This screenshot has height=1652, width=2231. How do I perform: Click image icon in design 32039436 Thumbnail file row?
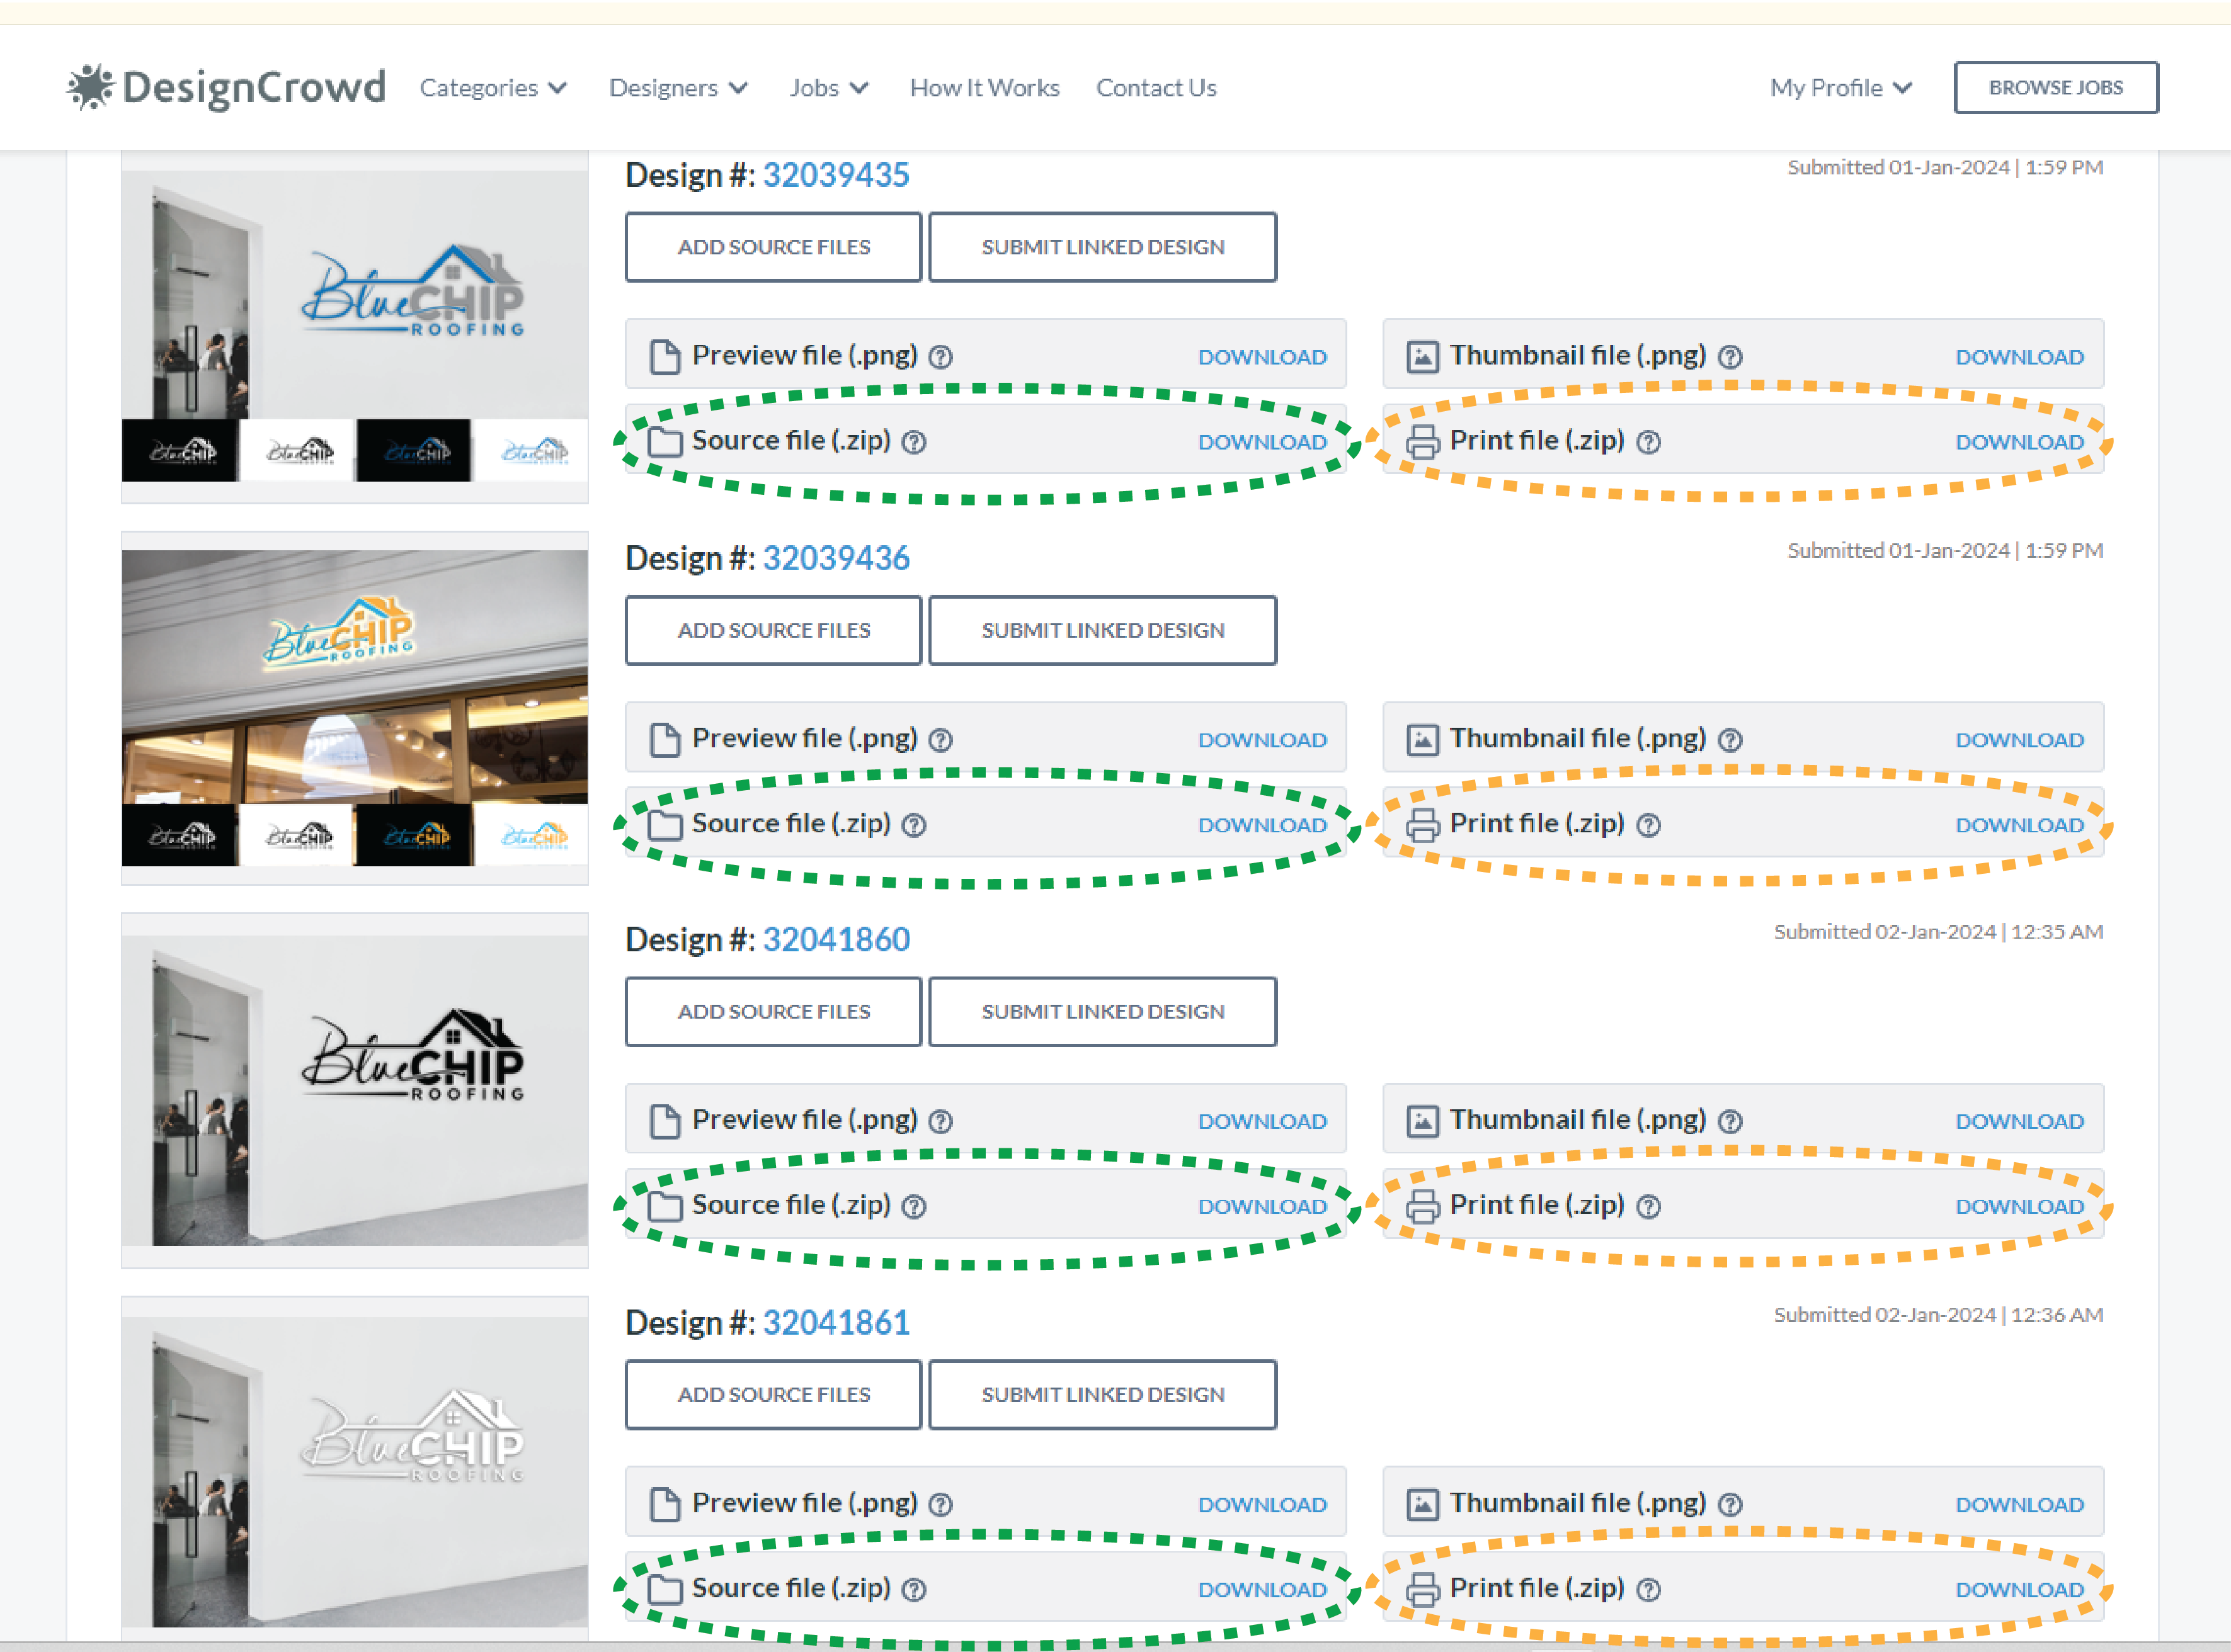tap(1423, 740)
